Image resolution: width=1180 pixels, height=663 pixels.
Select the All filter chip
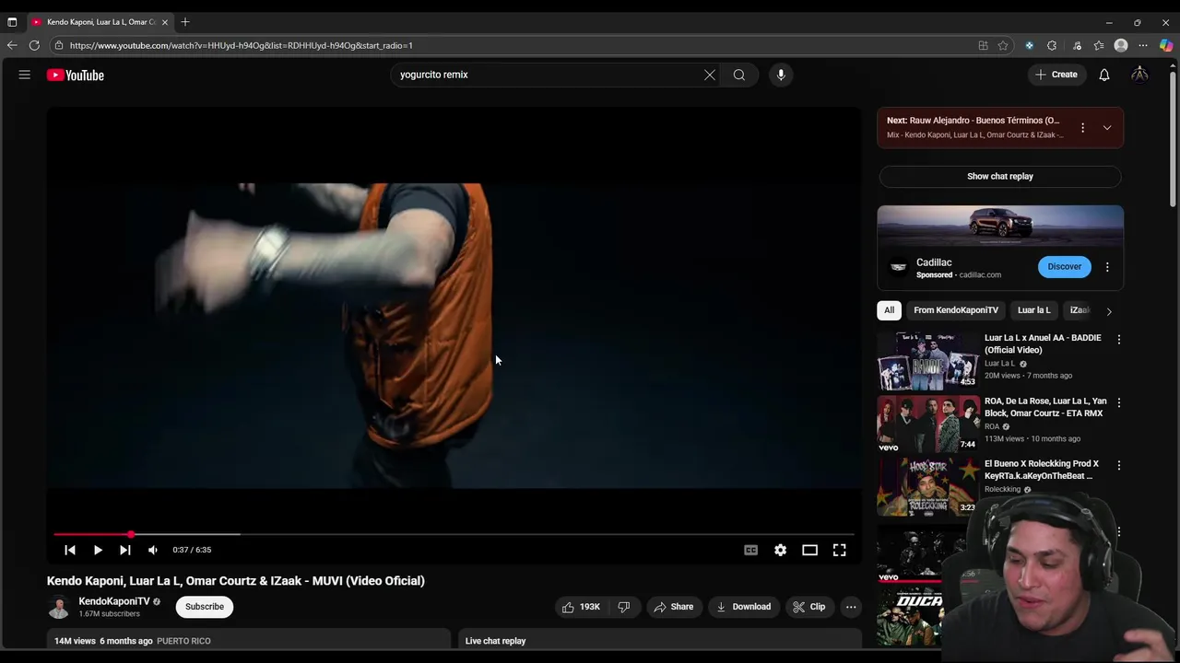tap(890, 310)
